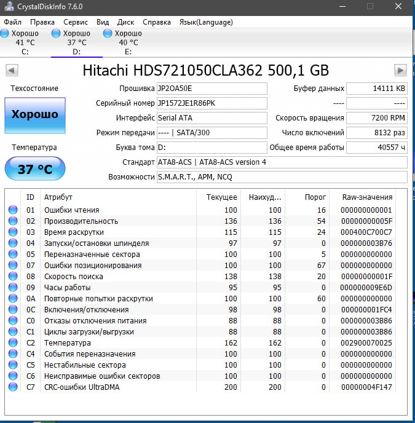
Task: Select attribute text CRC-ошибки UltraDMA
Action: point(82,387)
